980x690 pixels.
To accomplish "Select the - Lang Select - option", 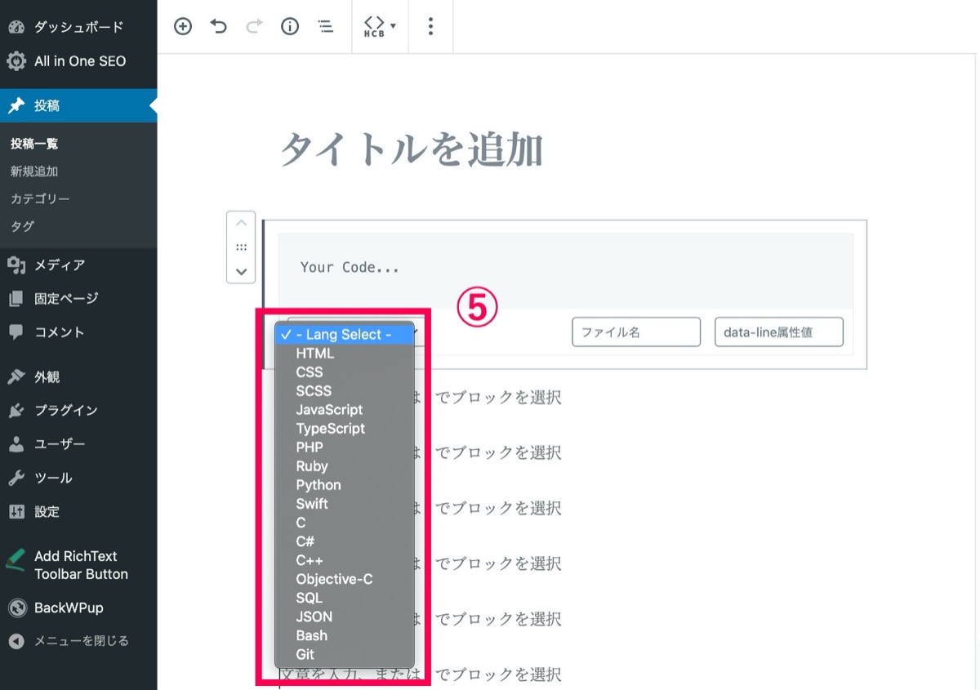I will 345,335.
